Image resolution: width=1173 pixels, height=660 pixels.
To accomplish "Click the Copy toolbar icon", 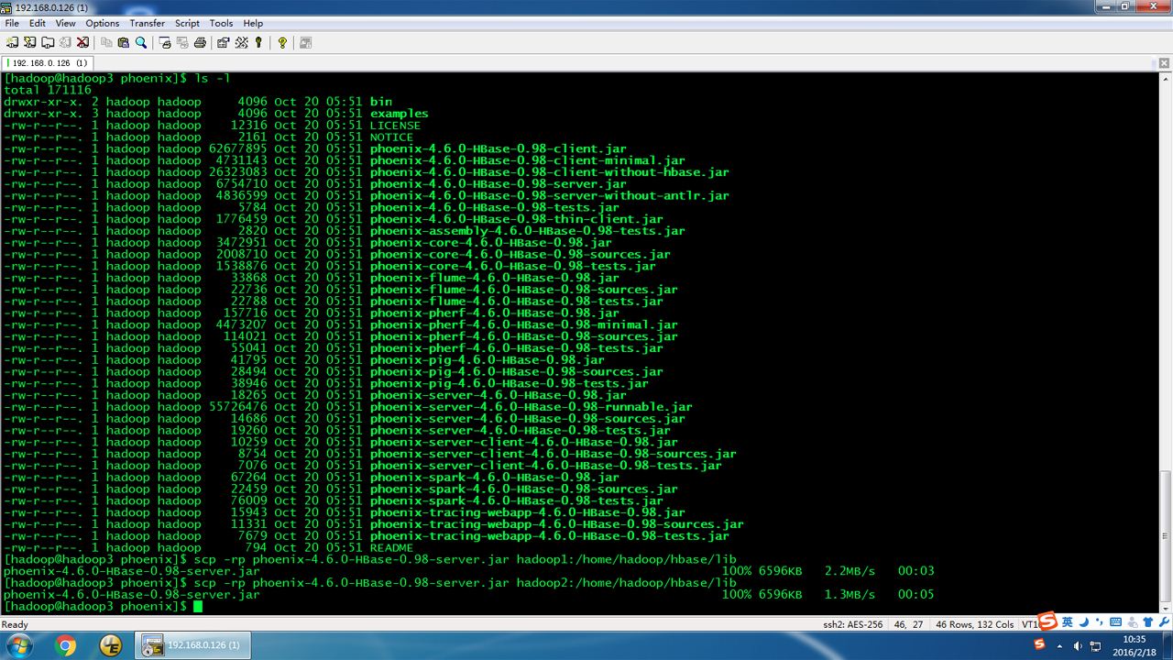I will 106,42.
